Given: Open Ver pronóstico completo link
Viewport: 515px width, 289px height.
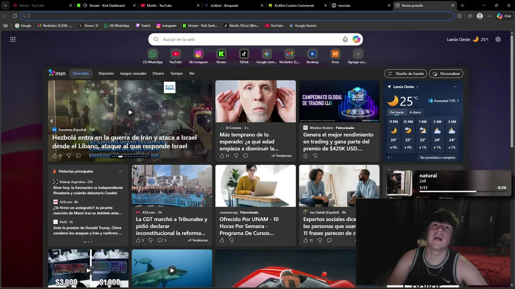Looking at the screenshot, I should pyautogui.click(x=437, y=158).
